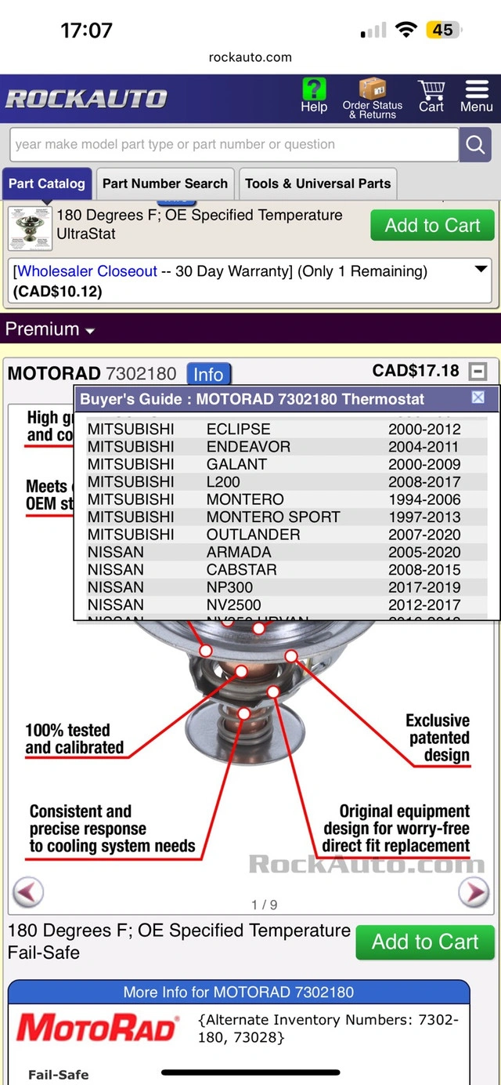Viewport: 501px width, 1085px height.
Task: Select the Part Catalog tab
Action: click(x=46, y=184)
